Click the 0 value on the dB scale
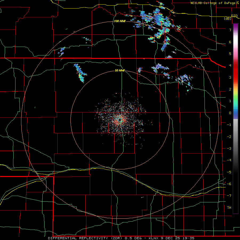This screenshot has width=240, height=240. coord(230,113)
